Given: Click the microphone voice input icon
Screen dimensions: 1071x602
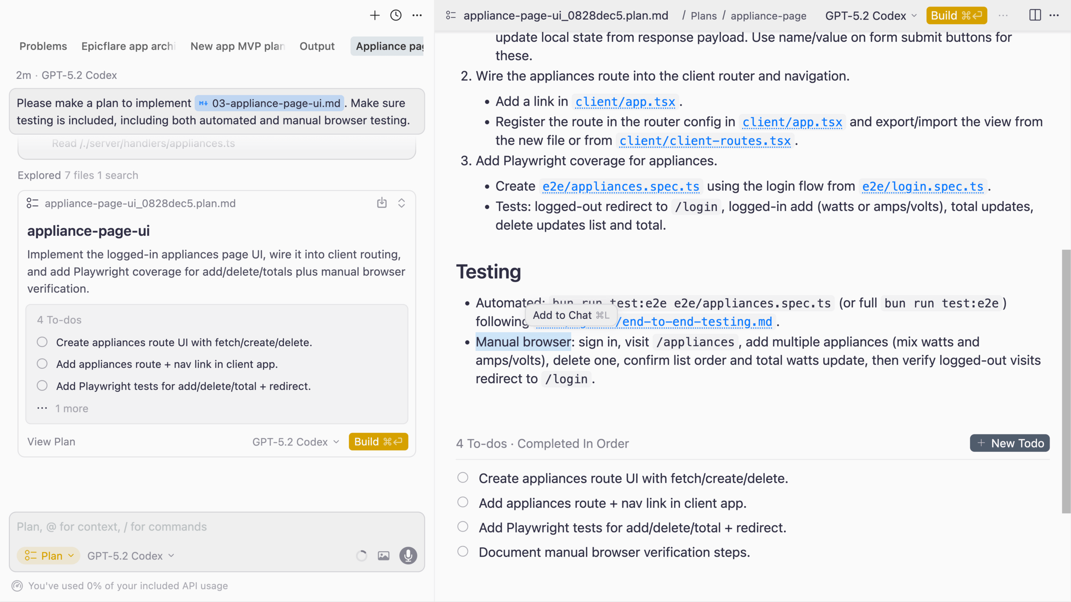Looking at the screenshot, I should (408, 556).
